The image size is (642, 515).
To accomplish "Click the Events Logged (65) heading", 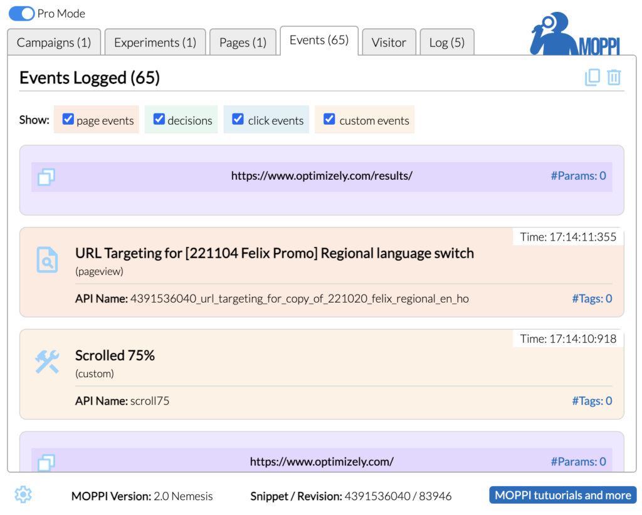I will pos(90,78).
